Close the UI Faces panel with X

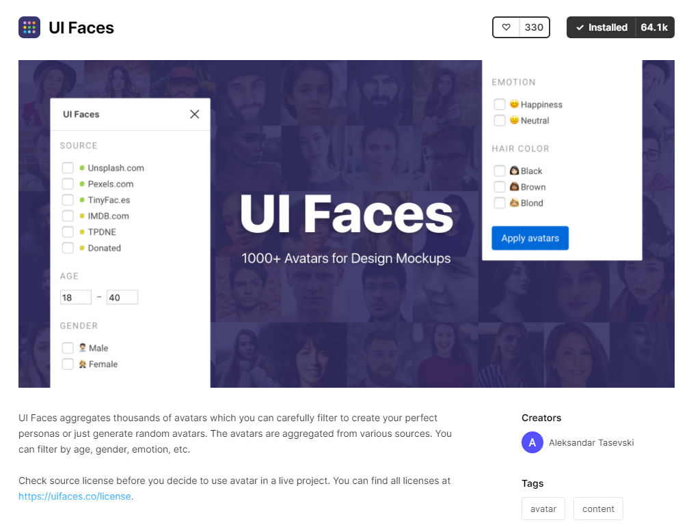point(195,114)
